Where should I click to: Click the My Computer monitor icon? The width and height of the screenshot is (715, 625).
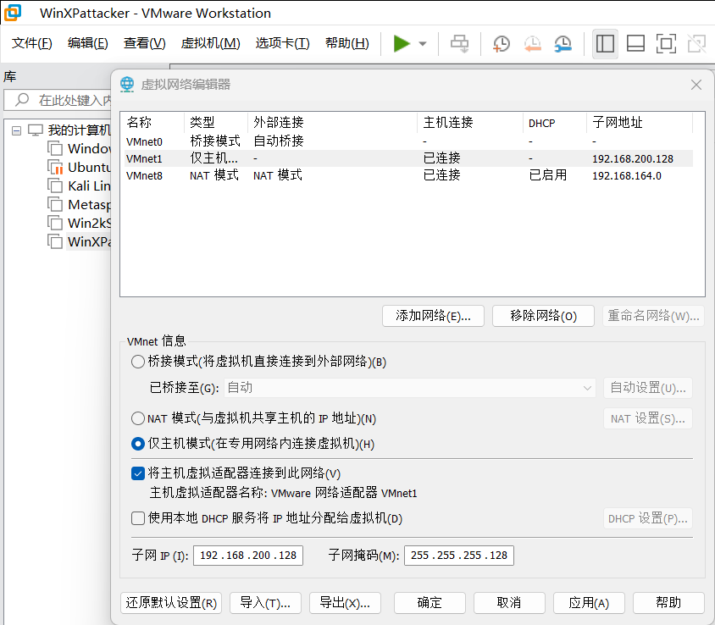click(35, 130)
